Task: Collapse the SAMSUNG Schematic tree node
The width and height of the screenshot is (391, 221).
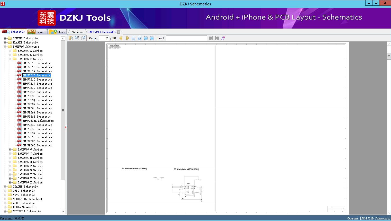Action: point(5,47)
